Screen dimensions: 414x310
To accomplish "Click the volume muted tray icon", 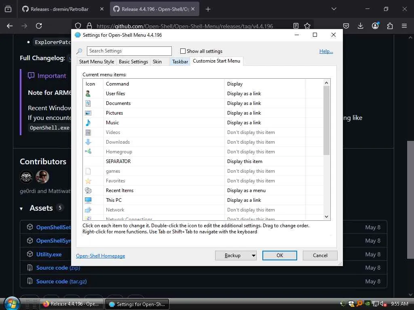I will point(383,304).
